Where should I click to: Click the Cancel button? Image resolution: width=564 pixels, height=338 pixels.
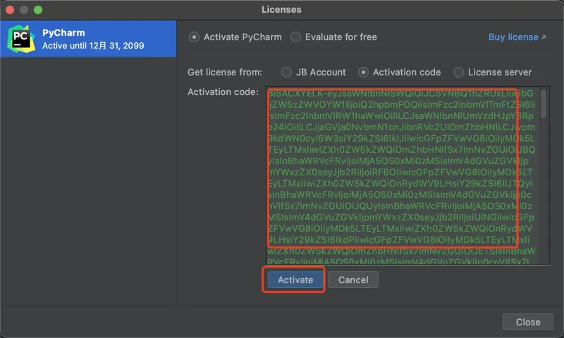353,280
